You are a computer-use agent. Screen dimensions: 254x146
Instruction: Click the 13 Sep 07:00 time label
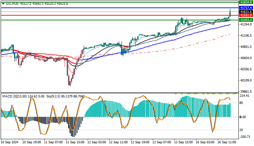point(162,142)
